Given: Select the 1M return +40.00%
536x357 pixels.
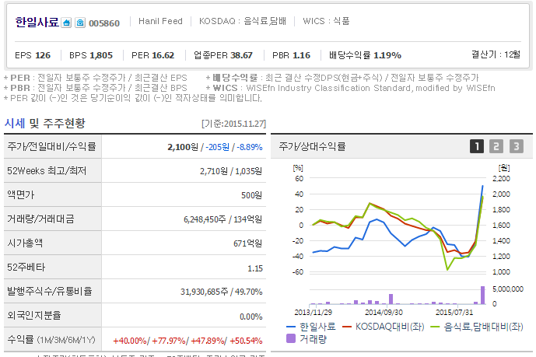Looking at the screenshot, I should 130,341.
